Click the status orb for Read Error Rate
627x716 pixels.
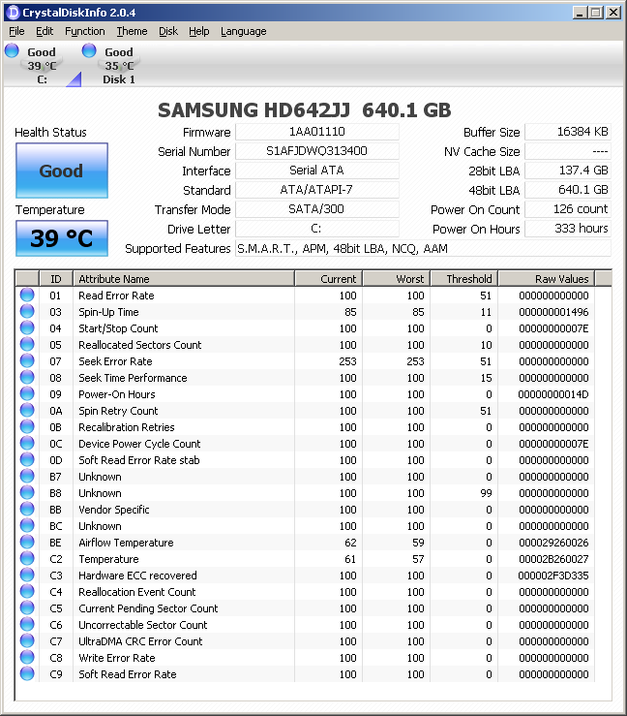27,295
